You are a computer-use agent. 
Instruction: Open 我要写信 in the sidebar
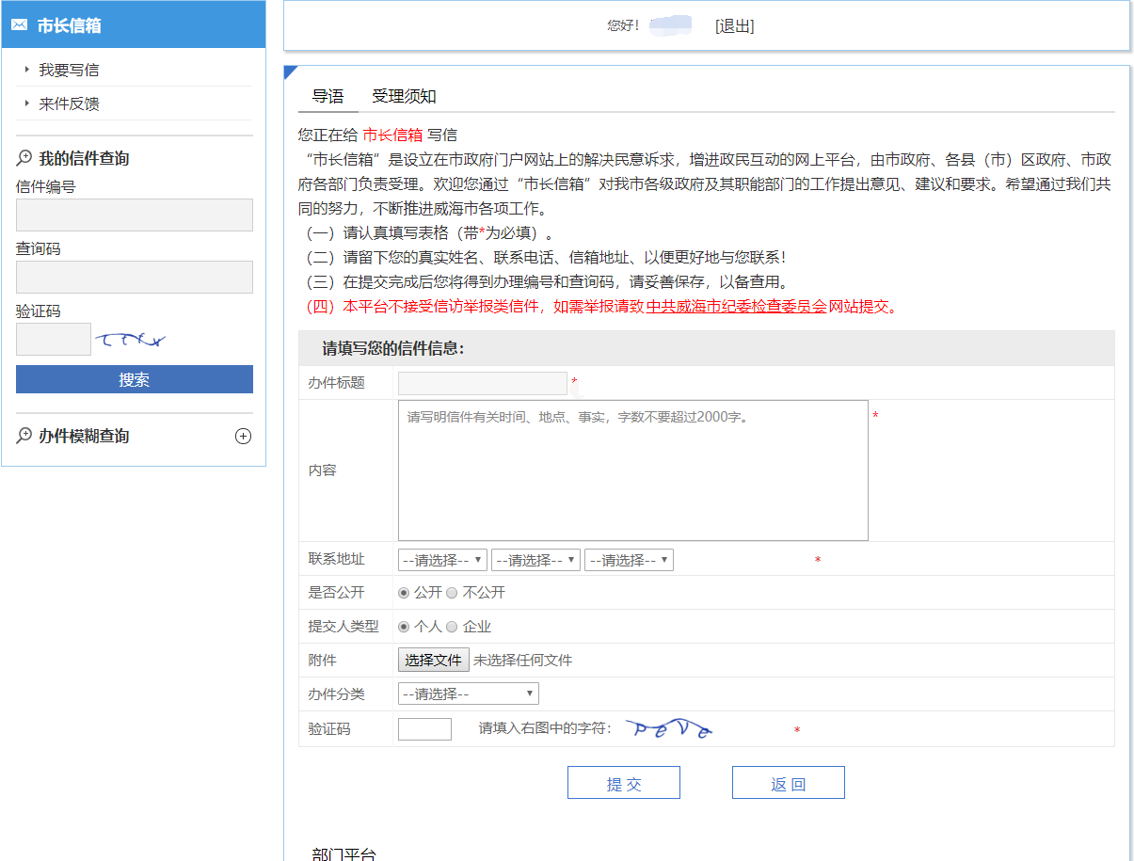coord(69,70)
